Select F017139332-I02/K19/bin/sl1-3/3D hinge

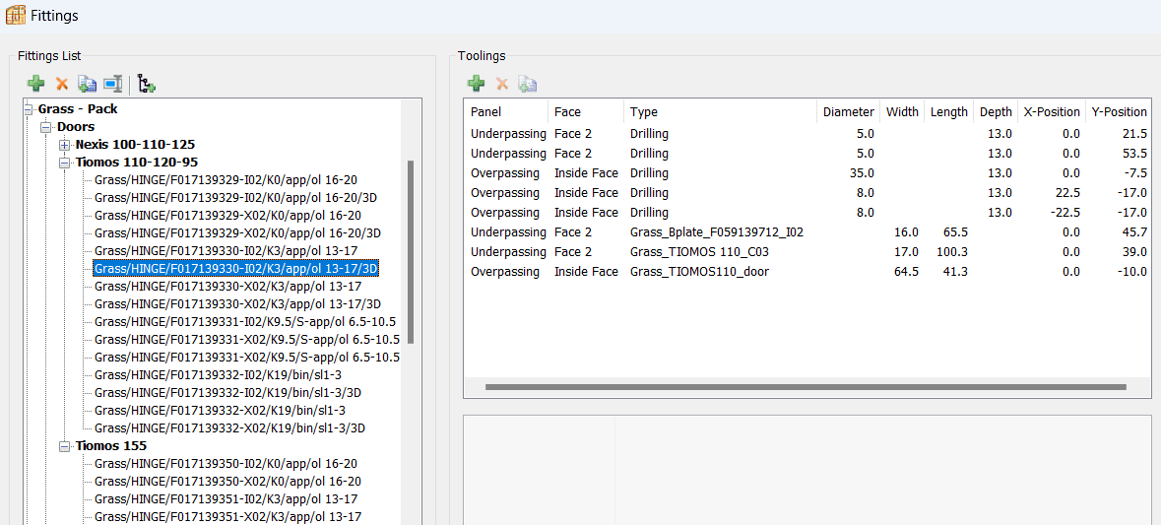click(228, 392)
